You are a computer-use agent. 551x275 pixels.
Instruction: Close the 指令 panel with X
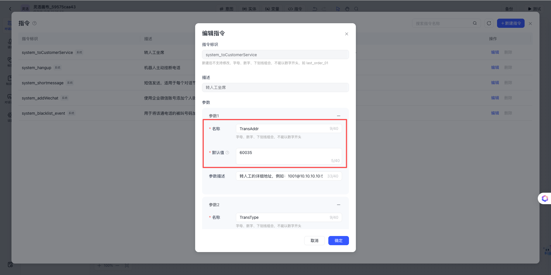click(x=530, y=24)
